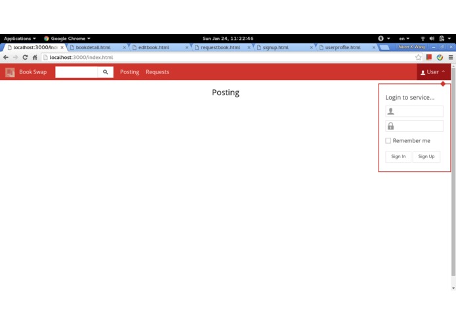This screenshot has height=324, width=456.
Task: Click the search magnifier button
Action: [105, 72]
